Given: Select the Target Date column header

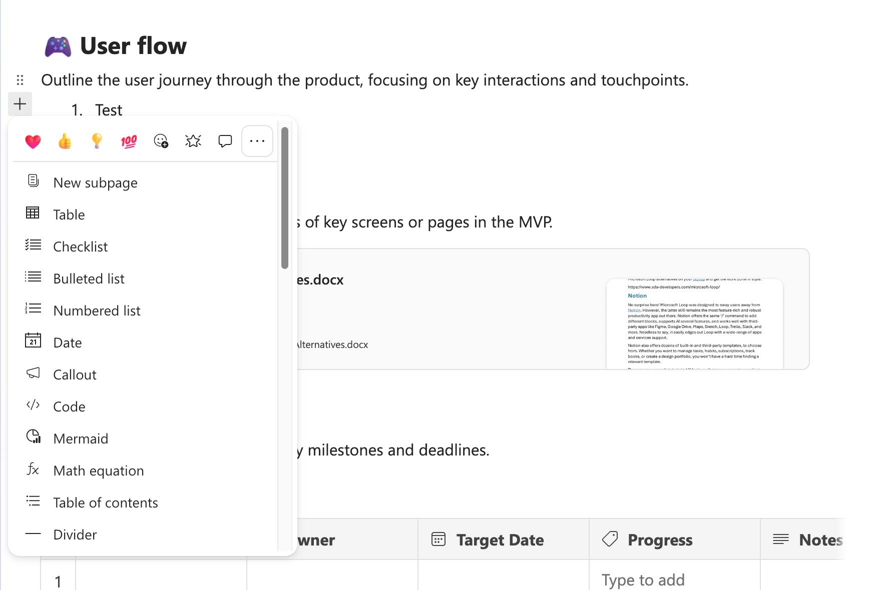Looking at the screenshot, I should click(x=504, y=539).
